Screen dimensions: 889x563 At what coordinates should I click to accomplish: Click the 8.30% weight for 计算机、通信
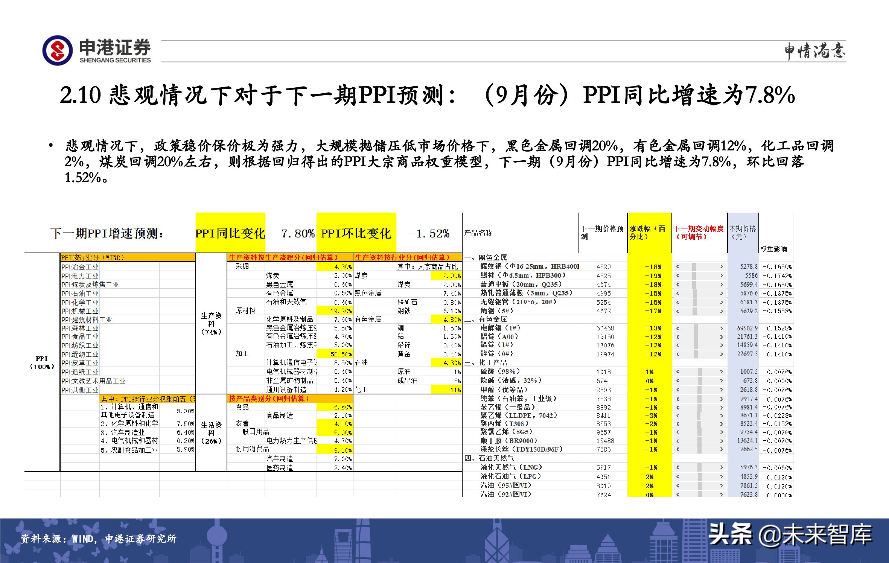pos(186,411)
